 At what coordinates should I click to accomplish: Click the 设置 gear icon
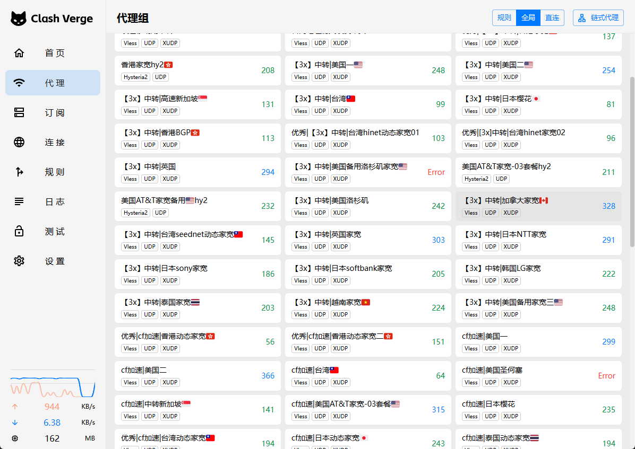coord(19,261)
